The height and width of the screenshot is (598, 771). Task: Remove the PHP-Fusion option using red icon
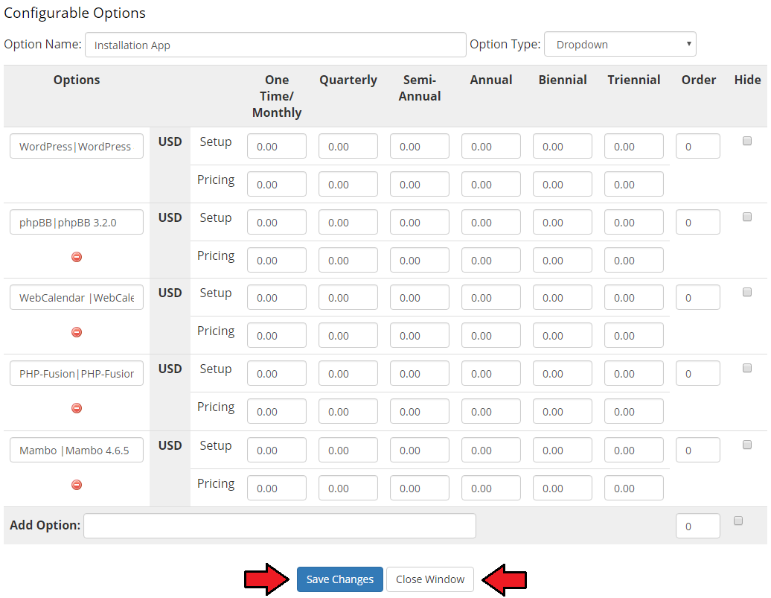77,408
